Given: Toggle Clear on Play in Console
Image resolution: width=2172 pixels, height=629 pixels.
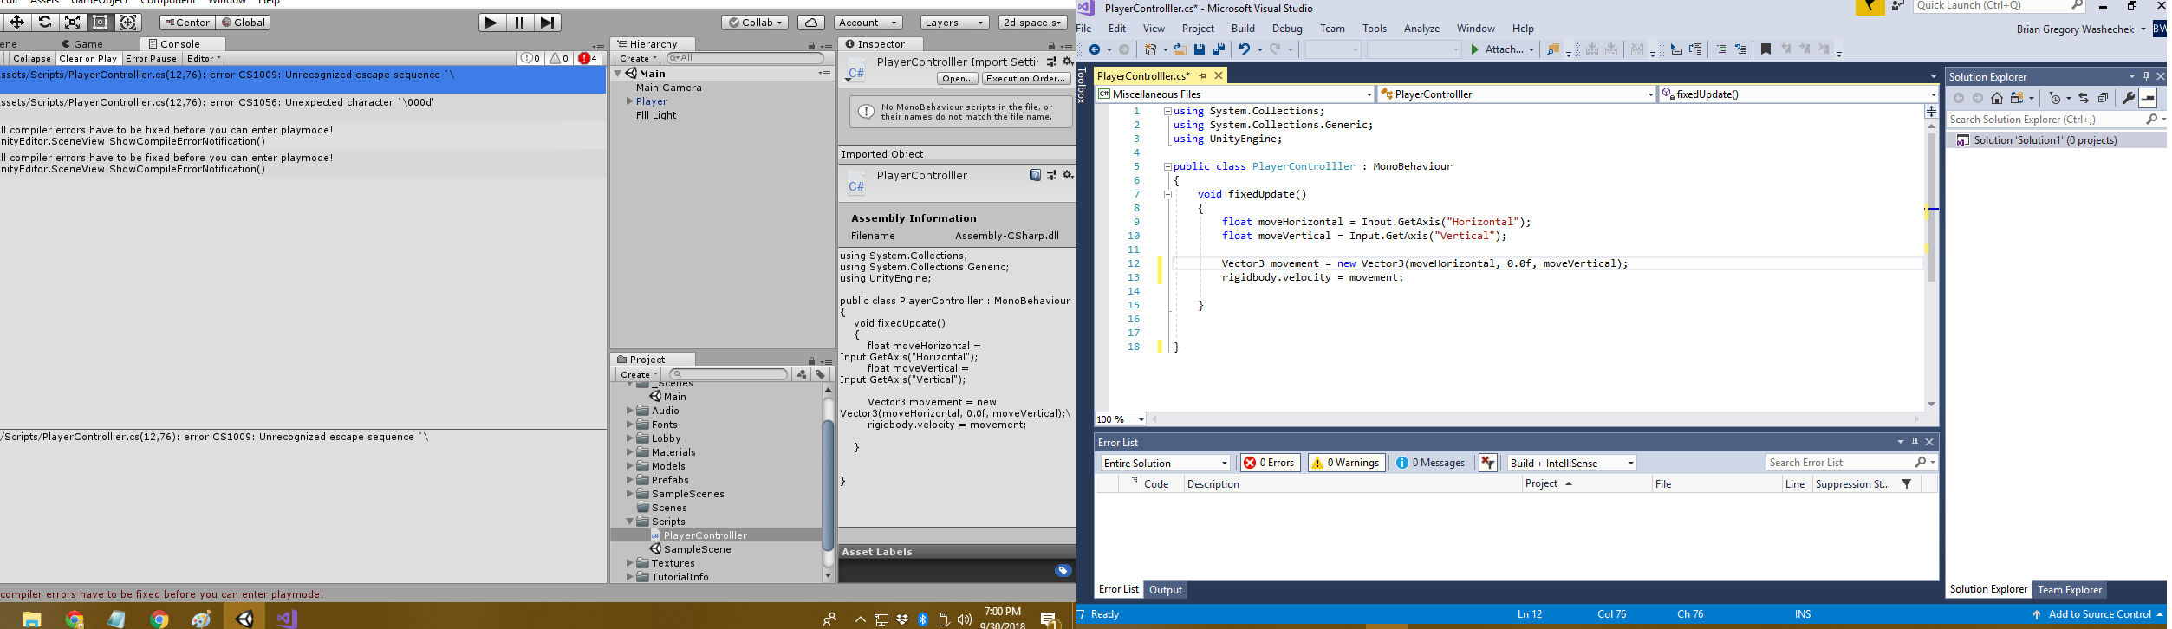Looking at the screenshot, I should tap(88, 59).
